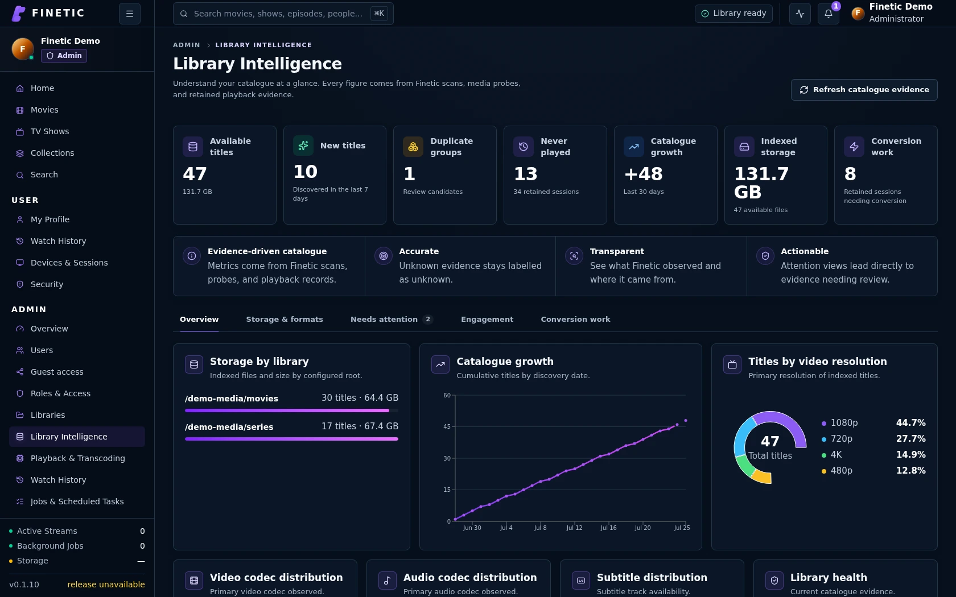
Task: Click the Available titles database icon
Action: 193,147
